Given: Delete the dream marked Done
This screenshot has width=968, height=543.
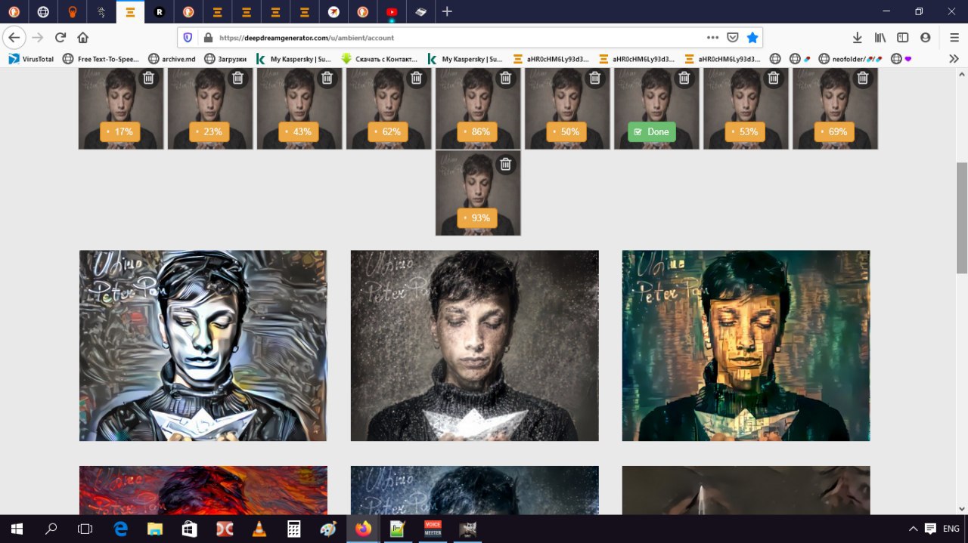Looking at the screenshot, I should point(684,78).
